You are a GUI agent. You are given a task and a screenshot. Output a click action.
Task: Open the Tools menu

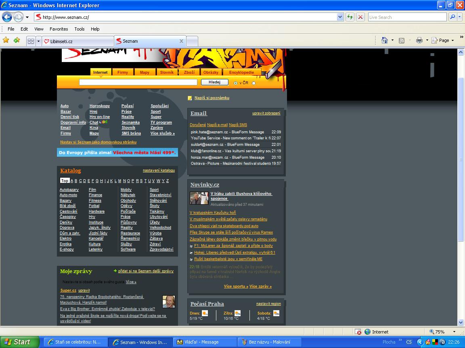coord(79,29)
